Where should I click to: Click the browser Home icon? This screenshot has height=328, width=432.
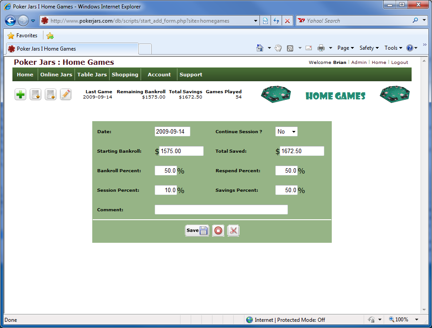260,48
